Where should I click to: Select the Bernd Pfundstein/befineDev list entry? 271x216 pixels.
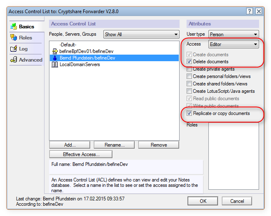click(114, 58)
